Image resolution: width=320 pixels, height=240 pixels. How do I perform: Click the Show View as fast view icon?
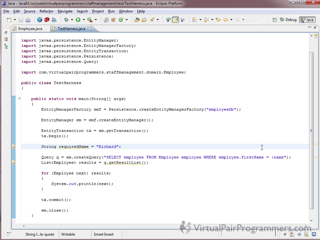tap(9, 234)
